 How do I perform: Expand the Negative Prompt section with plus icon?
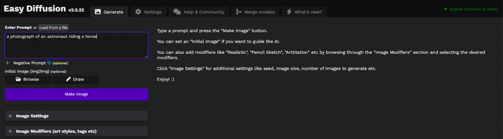click(x=8, y=63)
